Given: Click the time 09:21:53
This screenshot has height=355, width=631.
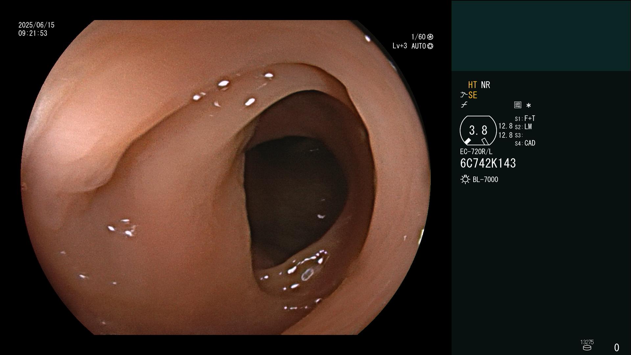Looking at the screenshot, I should 33,33.
